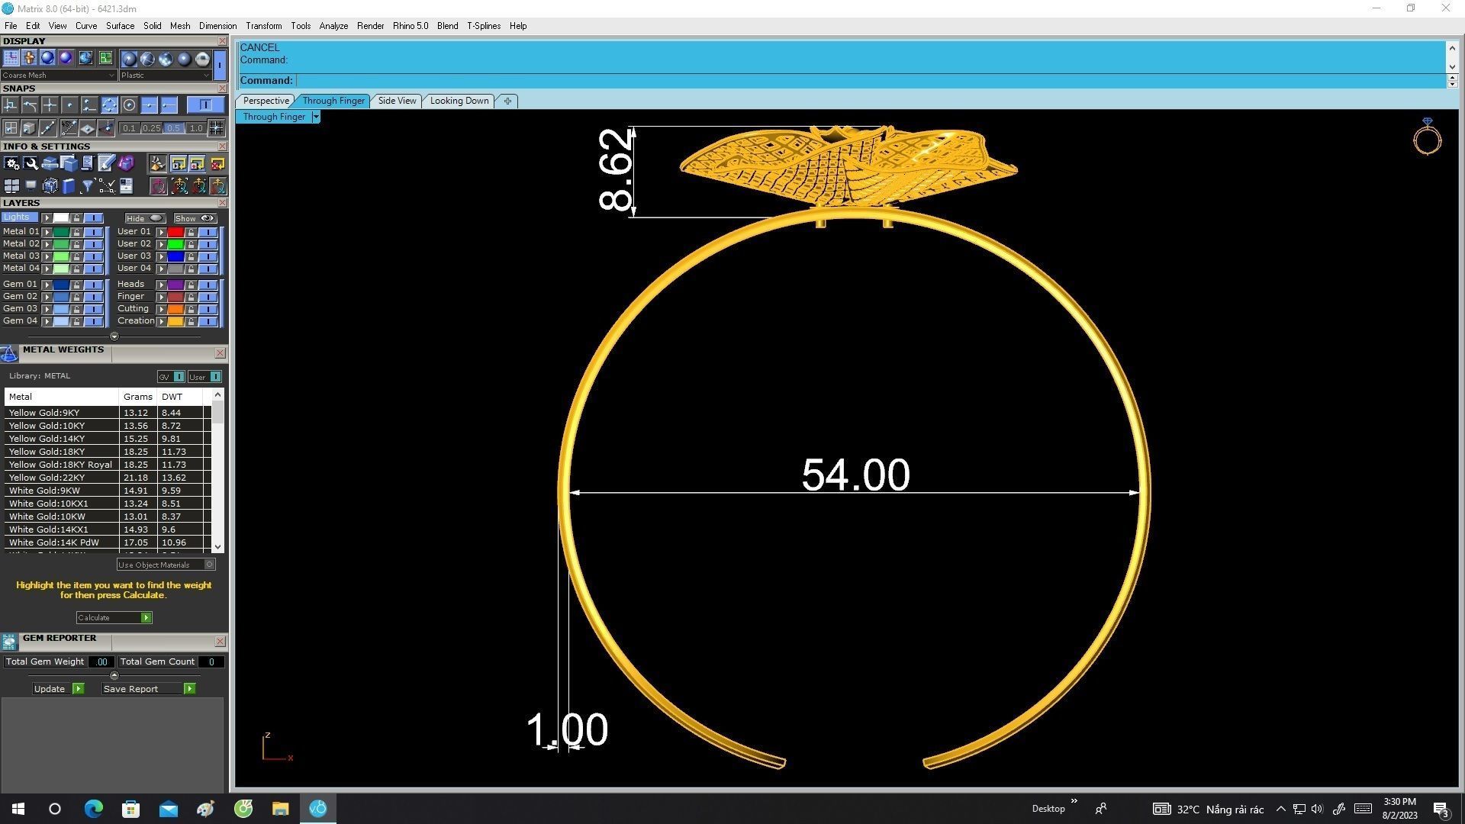Click the notes pencil icon in Info & Settings

pyautogui.click(x=106, y=163)
